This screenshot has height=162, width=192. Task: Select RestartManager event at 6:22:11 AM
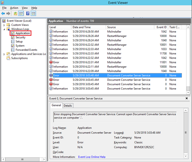pos(115,67)
